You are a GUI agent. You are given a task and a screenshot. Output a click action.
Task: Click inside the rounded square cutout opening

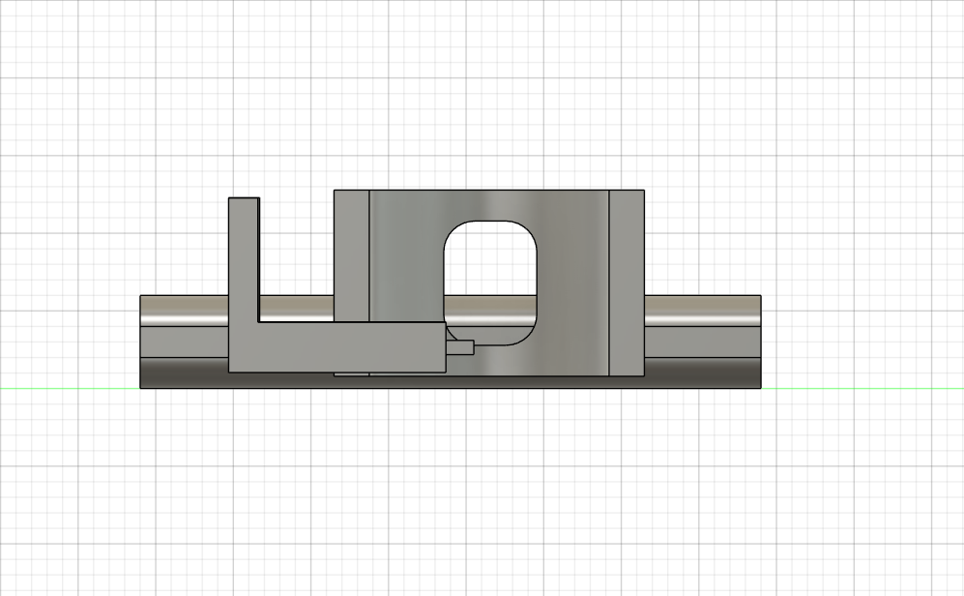[490, 261]
